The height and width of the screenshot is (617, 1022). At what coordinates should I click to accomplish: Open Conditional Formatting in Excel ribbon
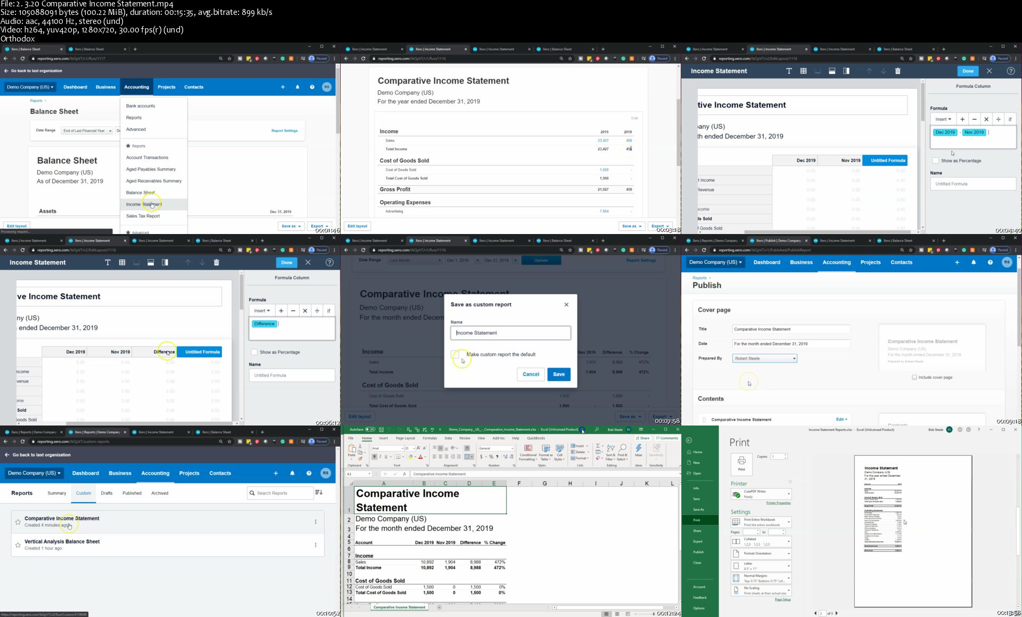(x=528, y=452)
